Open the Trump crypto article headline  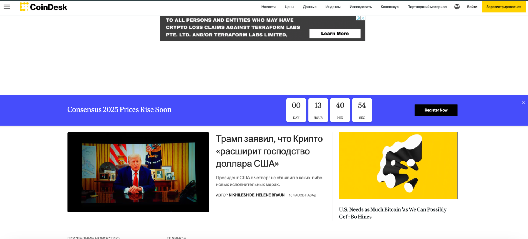[269, 151]
